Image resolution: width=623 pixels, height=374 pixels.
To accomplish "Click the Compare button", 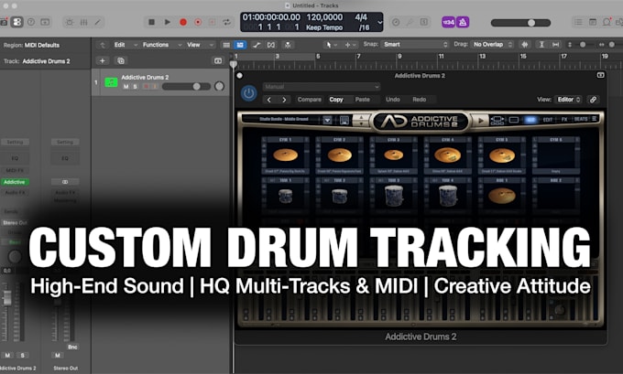I will tap(309, 100).
